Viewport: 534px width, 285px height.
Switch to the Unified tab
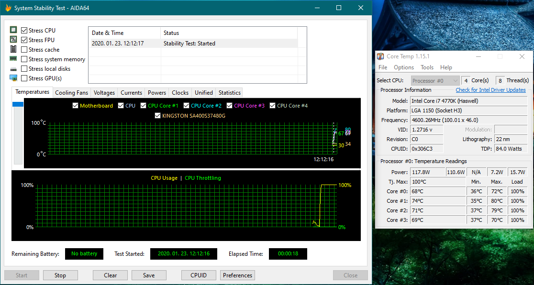[204, 93]
